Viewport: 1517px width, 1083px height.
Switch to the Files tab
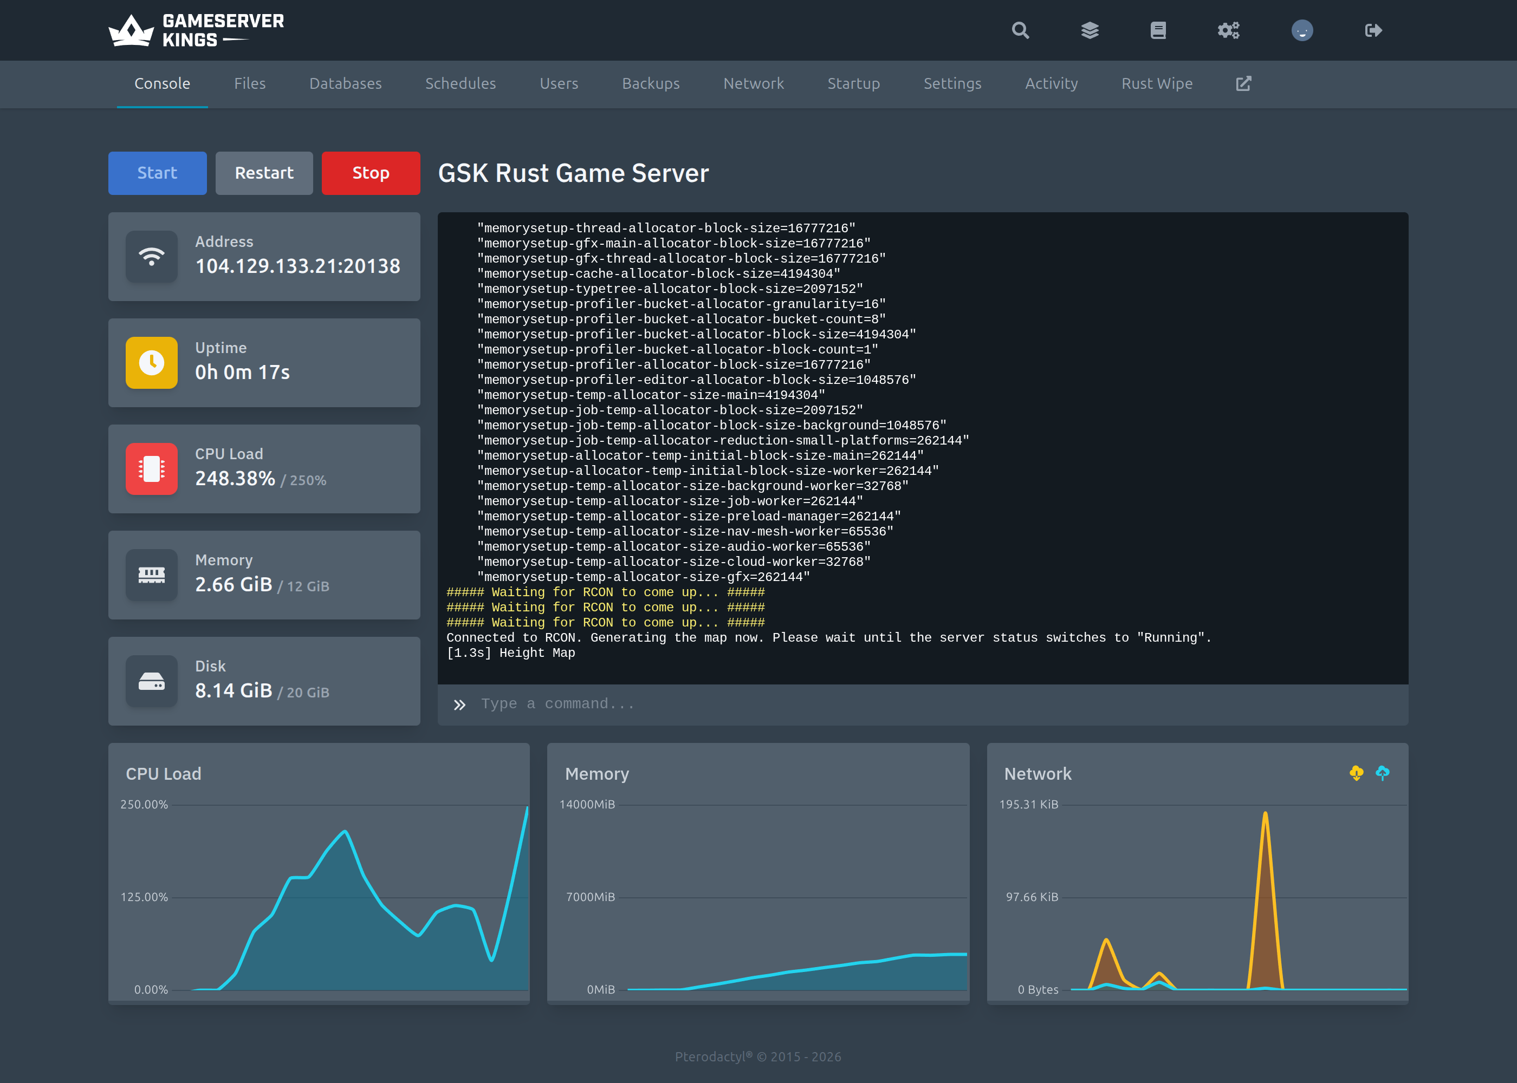tap(250, 84)
